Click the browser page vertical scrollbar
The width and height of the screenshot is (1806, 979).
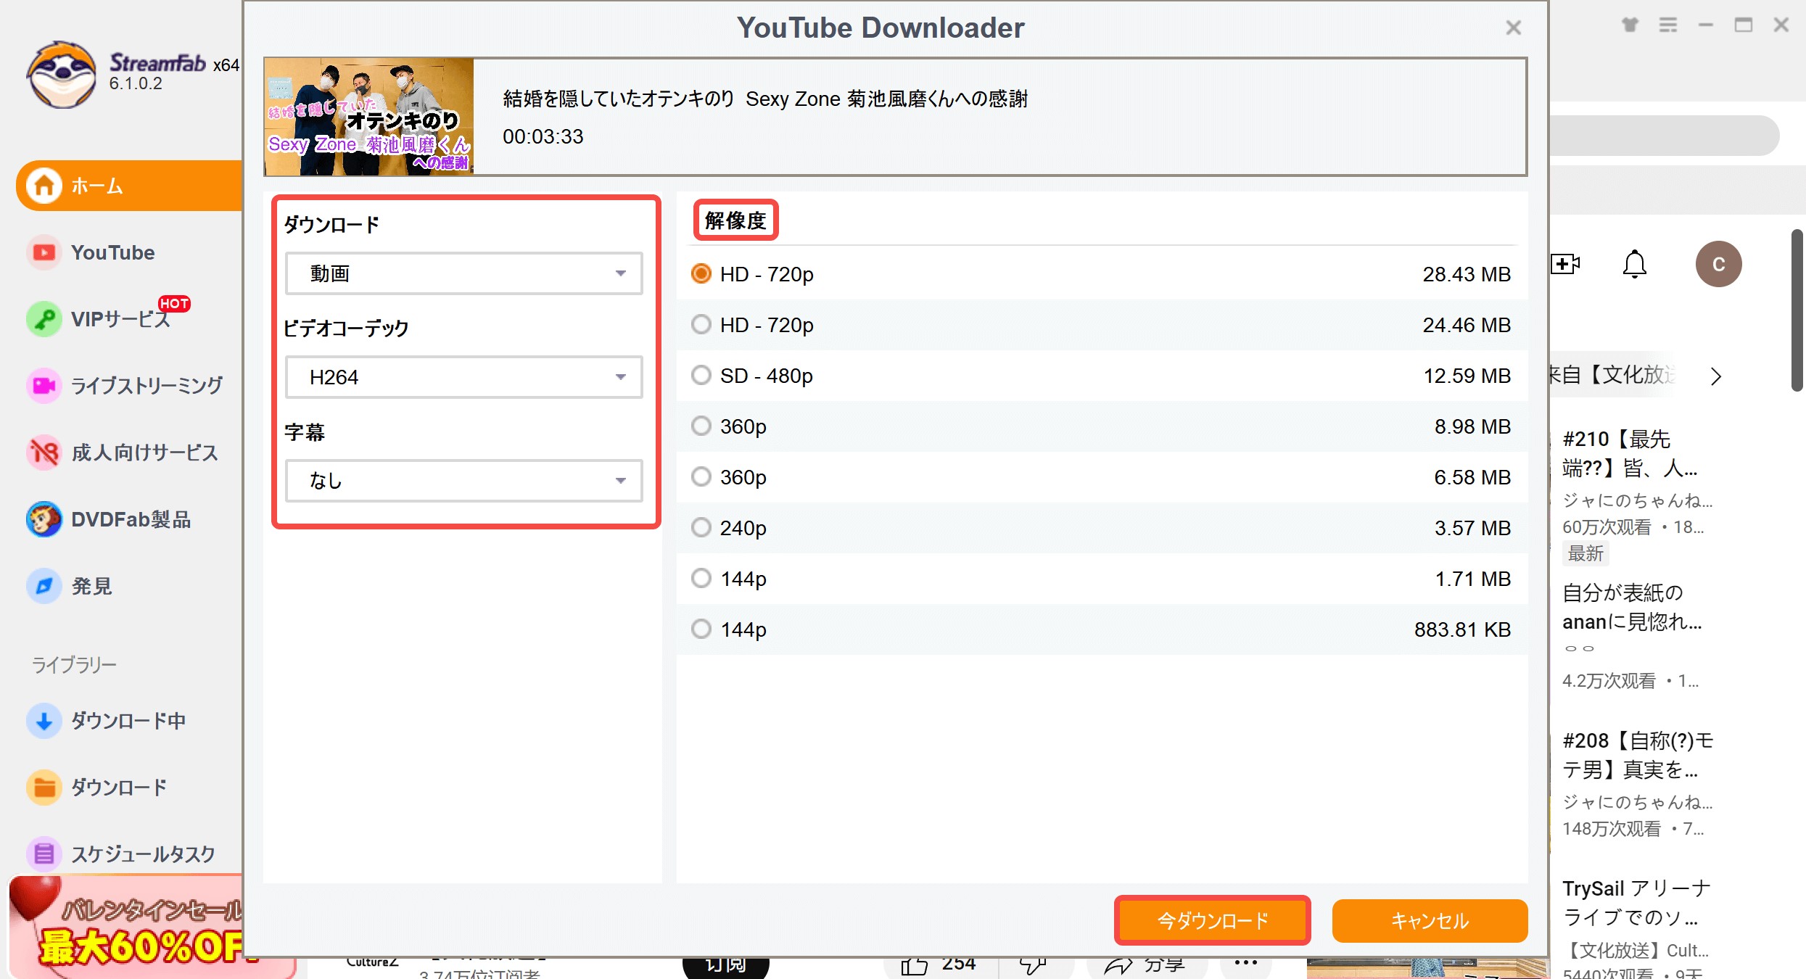point(1797,310)
